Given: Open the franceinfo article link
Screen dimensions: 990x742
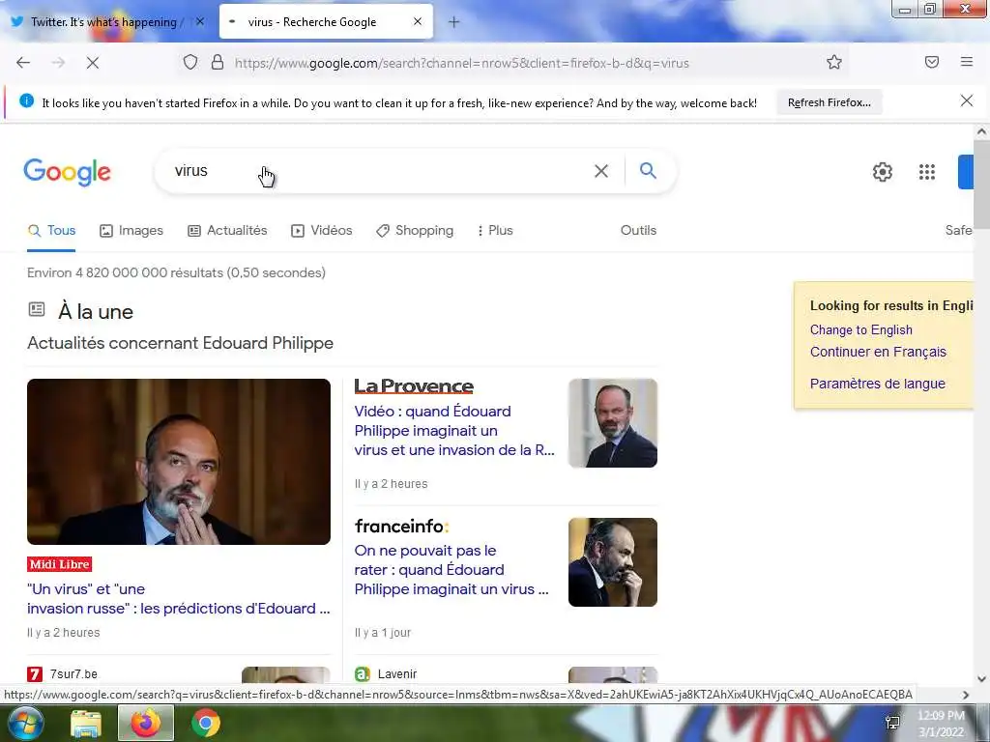Looking at the screenshot, I should coord(451,570).
